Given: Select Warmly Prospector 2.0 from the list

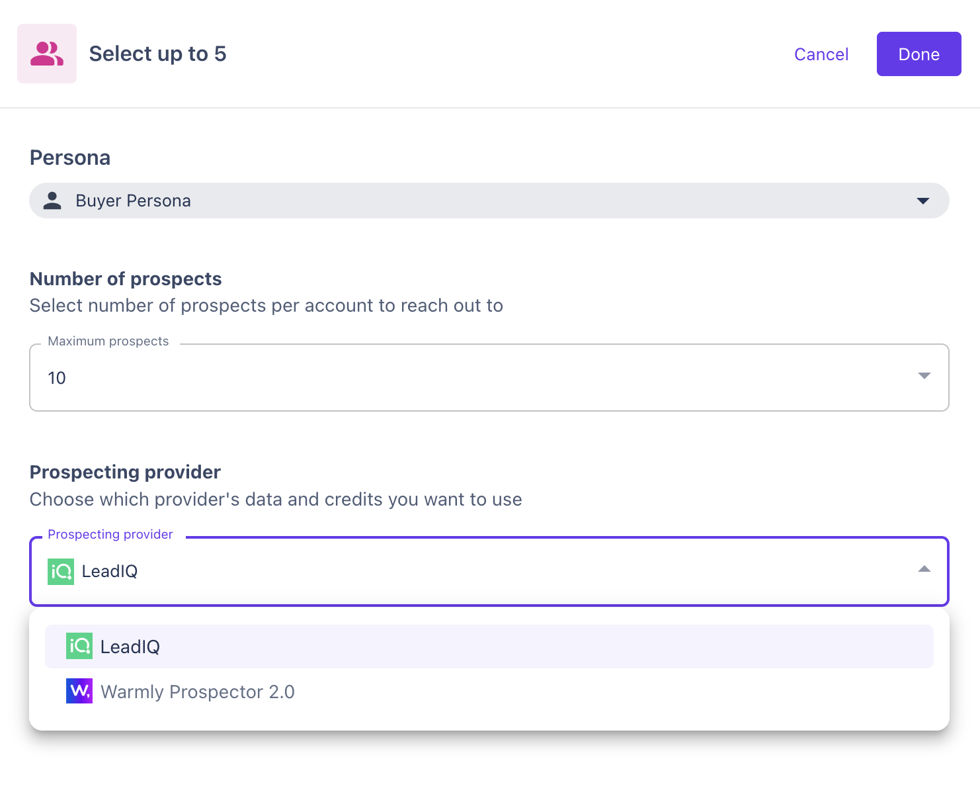Looking at the screenshot, I should coord(197,692).
